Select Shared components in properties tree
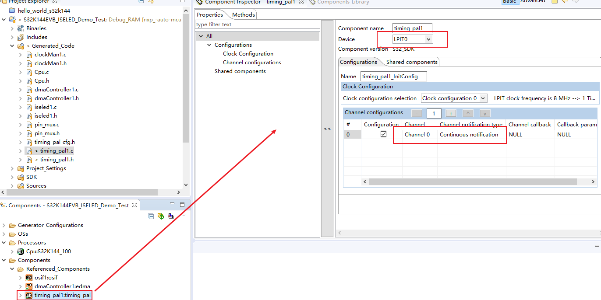601x300 pixels. click(x=240, y=71)
